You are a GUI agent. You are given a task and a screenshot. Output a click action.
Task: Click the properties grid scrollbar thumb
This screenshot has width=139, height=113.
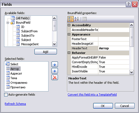click(x=132, y=37)
